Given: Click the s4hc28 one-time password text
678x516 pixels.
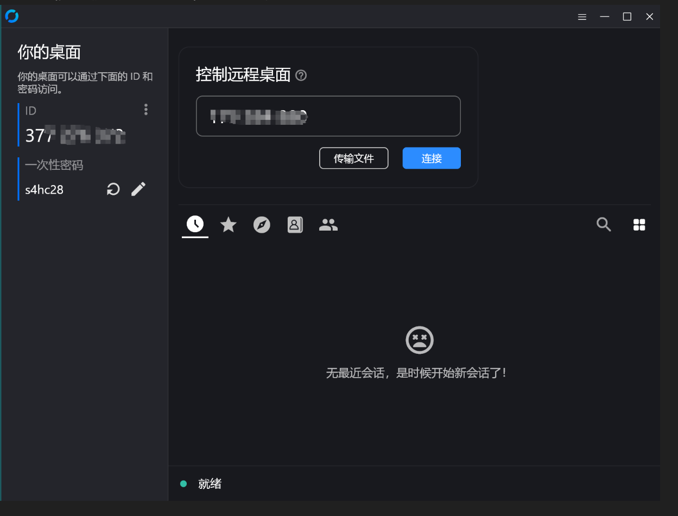Looking at the screenshot, I should tap(45, 190).
